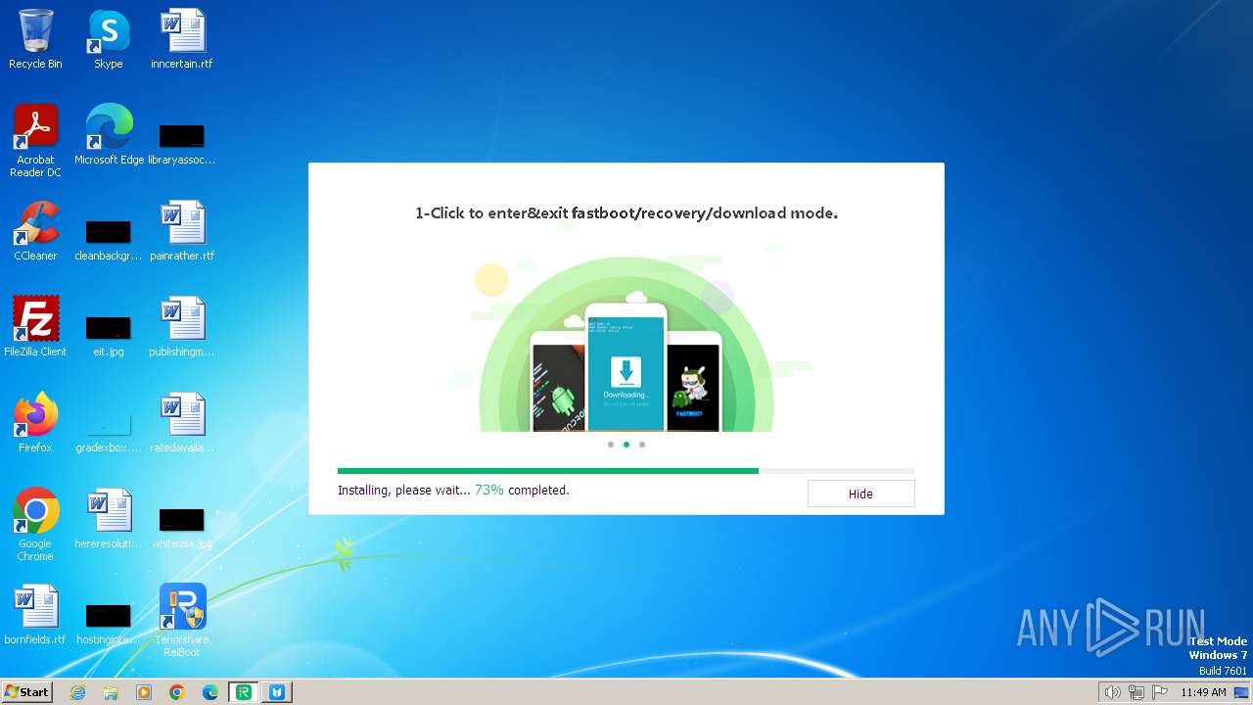
Task: Open the Windows Start menu
Action: [26, 691]
